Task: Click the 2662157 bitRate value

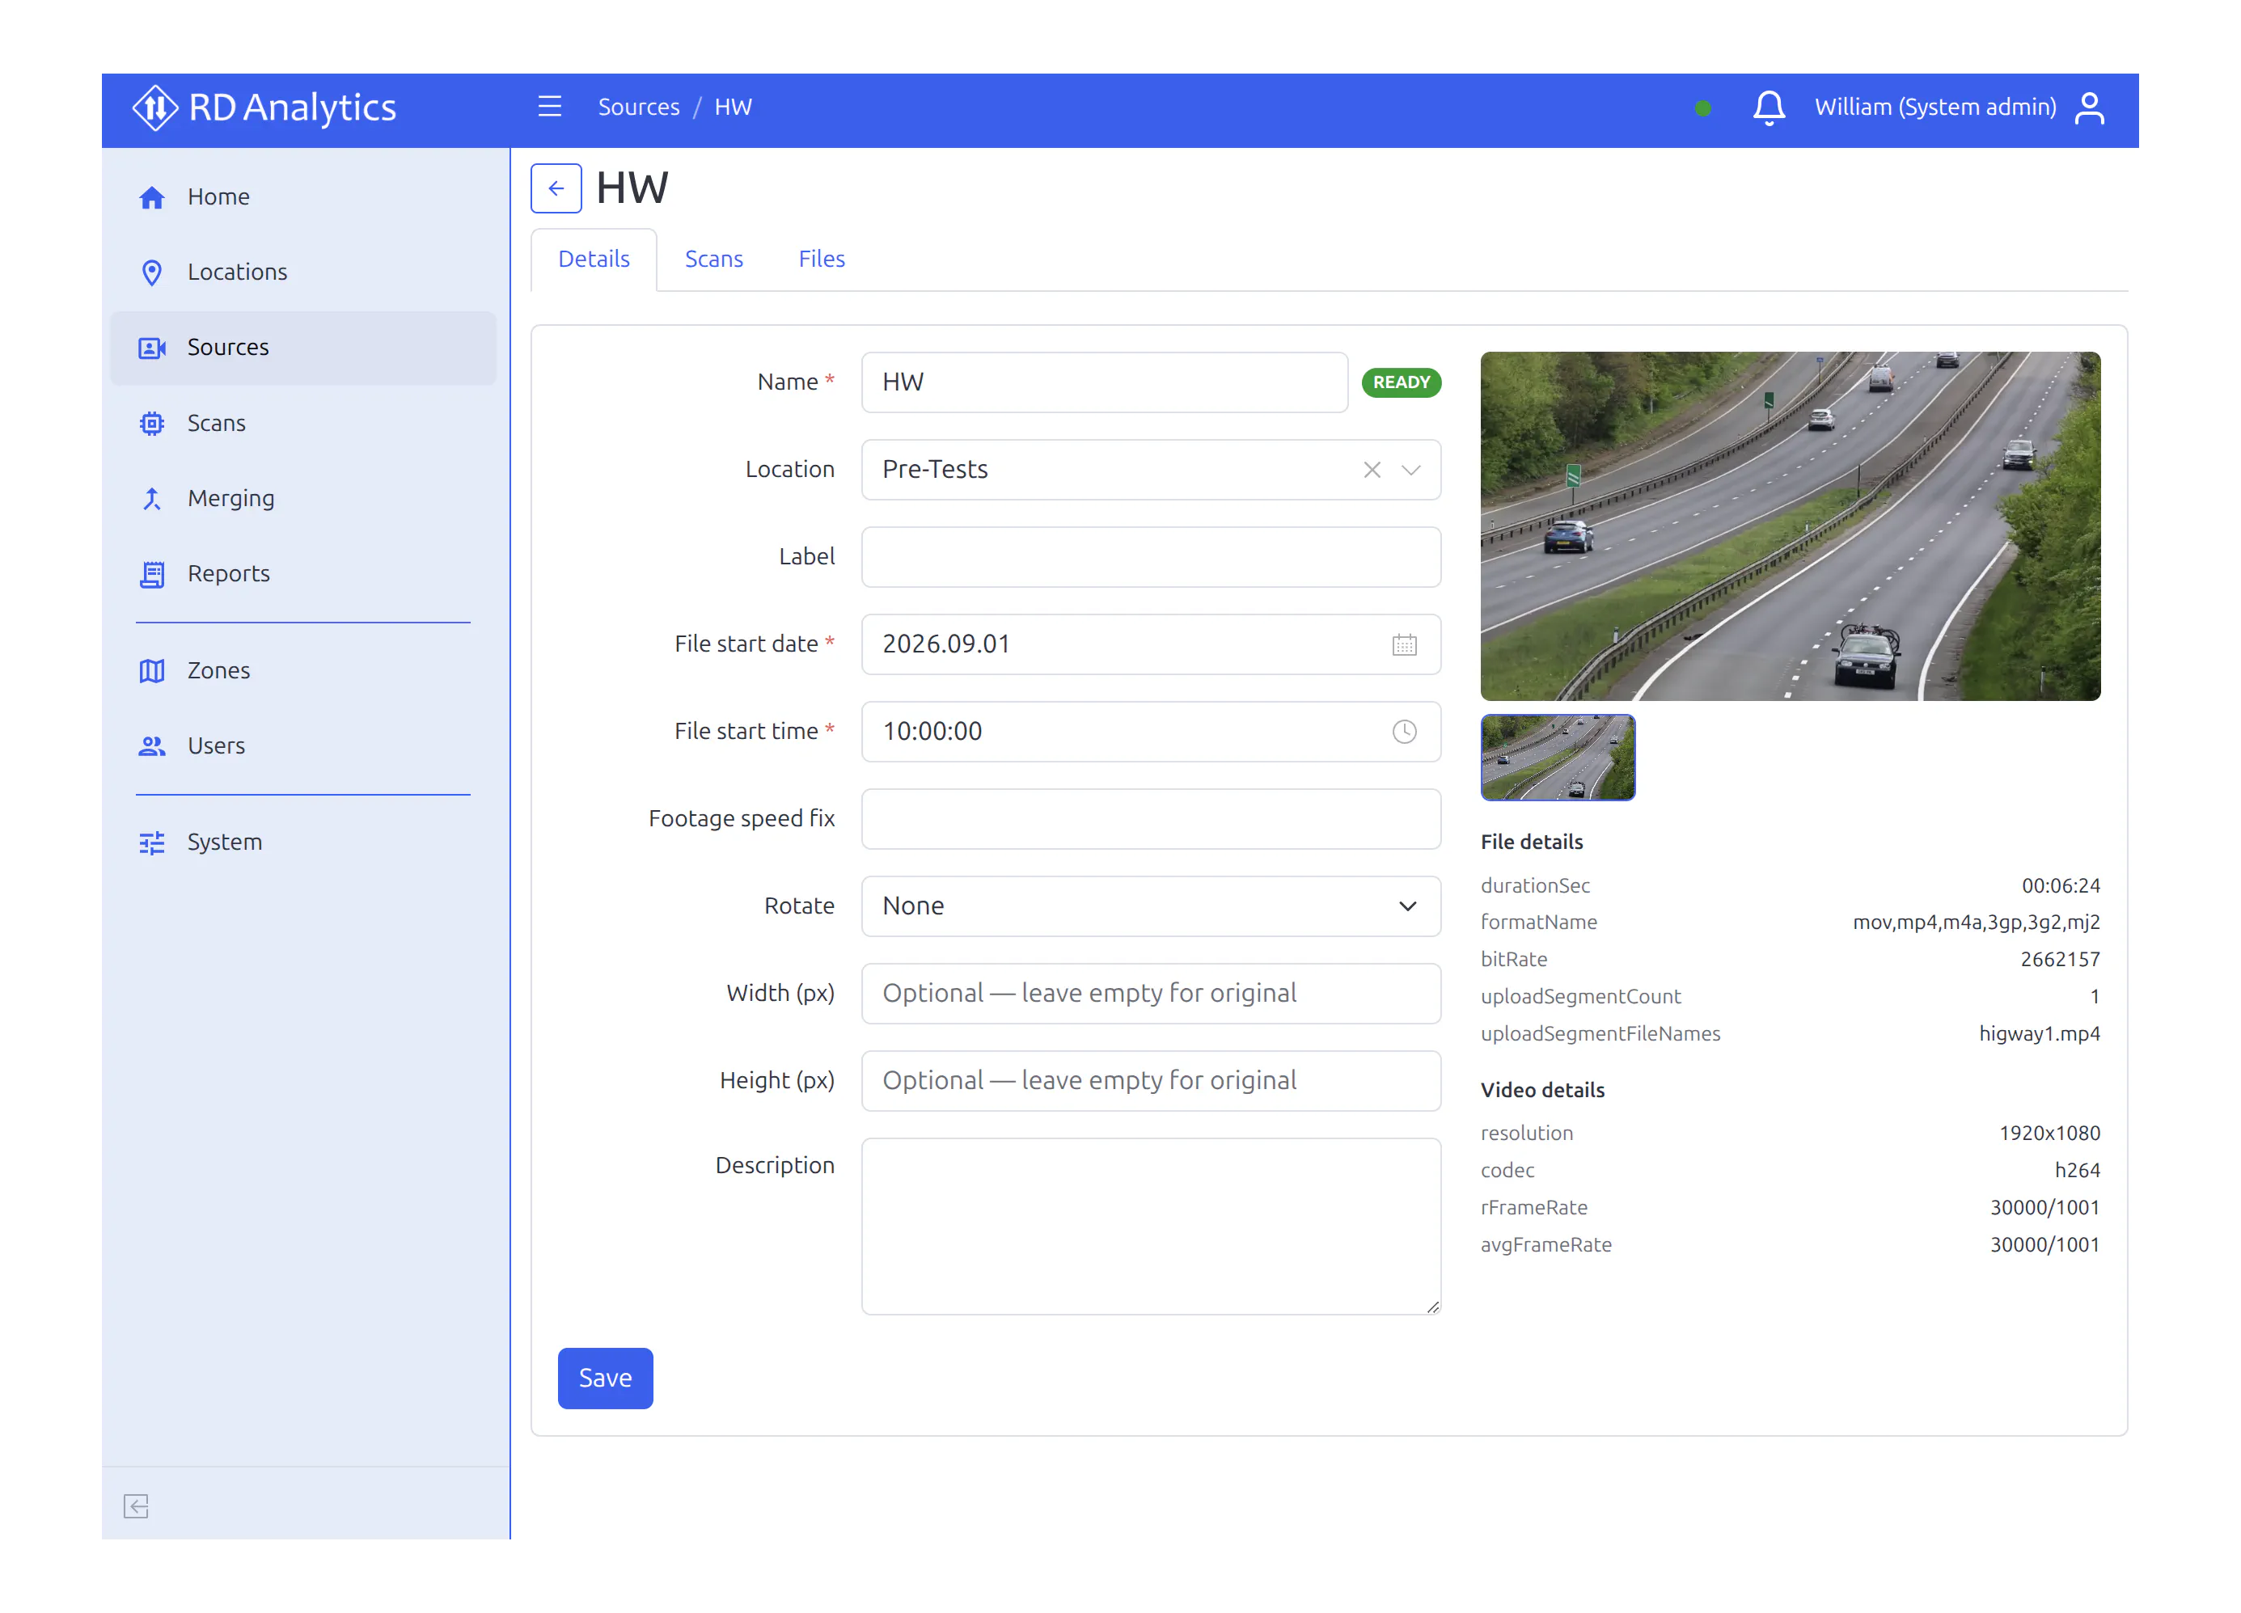Action: pos(2059,960)
